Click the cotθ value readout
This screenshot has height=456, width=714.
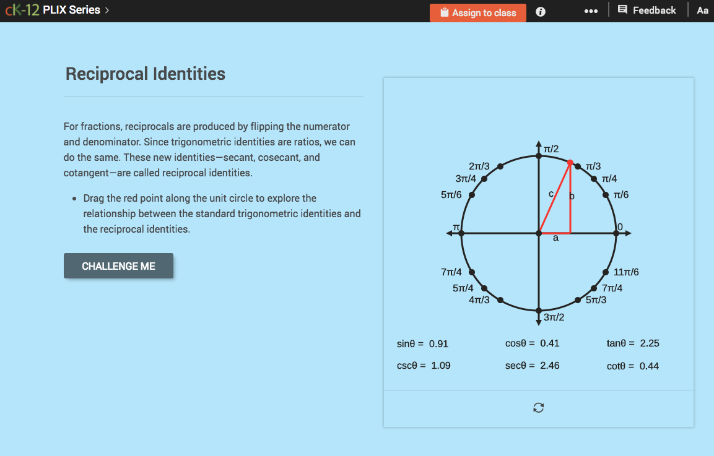[633, 366]
